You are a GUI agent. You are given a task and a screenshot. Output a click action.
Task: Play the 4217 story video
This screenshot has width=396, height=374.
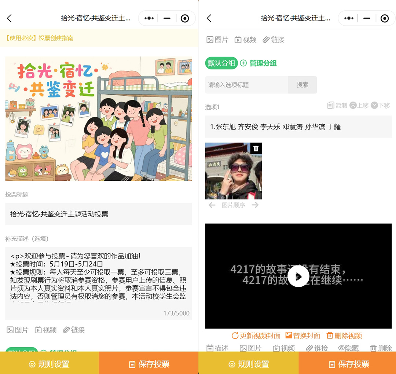coord(298,276)
